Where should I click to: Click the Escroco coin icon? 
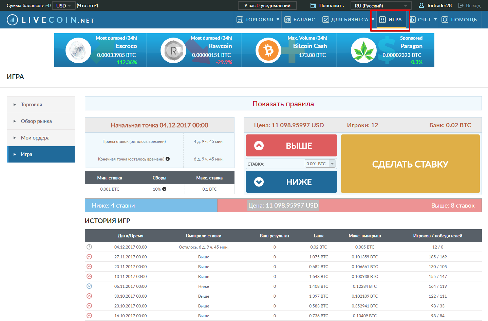point(78,50)
